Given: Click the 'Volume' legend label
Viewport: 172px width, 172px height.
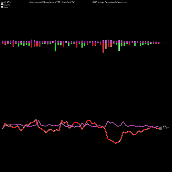Looking at the screenshot, I should click(x=7, y=5).
